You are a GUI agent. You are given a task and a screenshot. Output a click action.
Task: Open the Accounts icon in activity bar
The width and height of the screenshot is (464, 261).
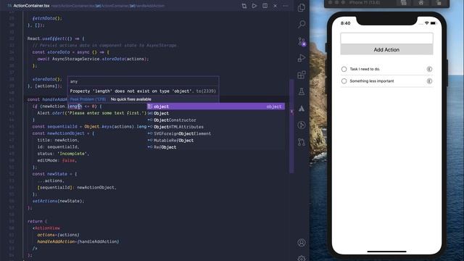[302, 243]
